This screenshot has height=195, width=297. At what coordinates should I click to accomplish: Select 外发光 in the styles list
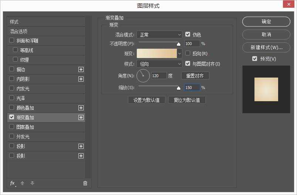pyautogui.click(x=23, y=137)
